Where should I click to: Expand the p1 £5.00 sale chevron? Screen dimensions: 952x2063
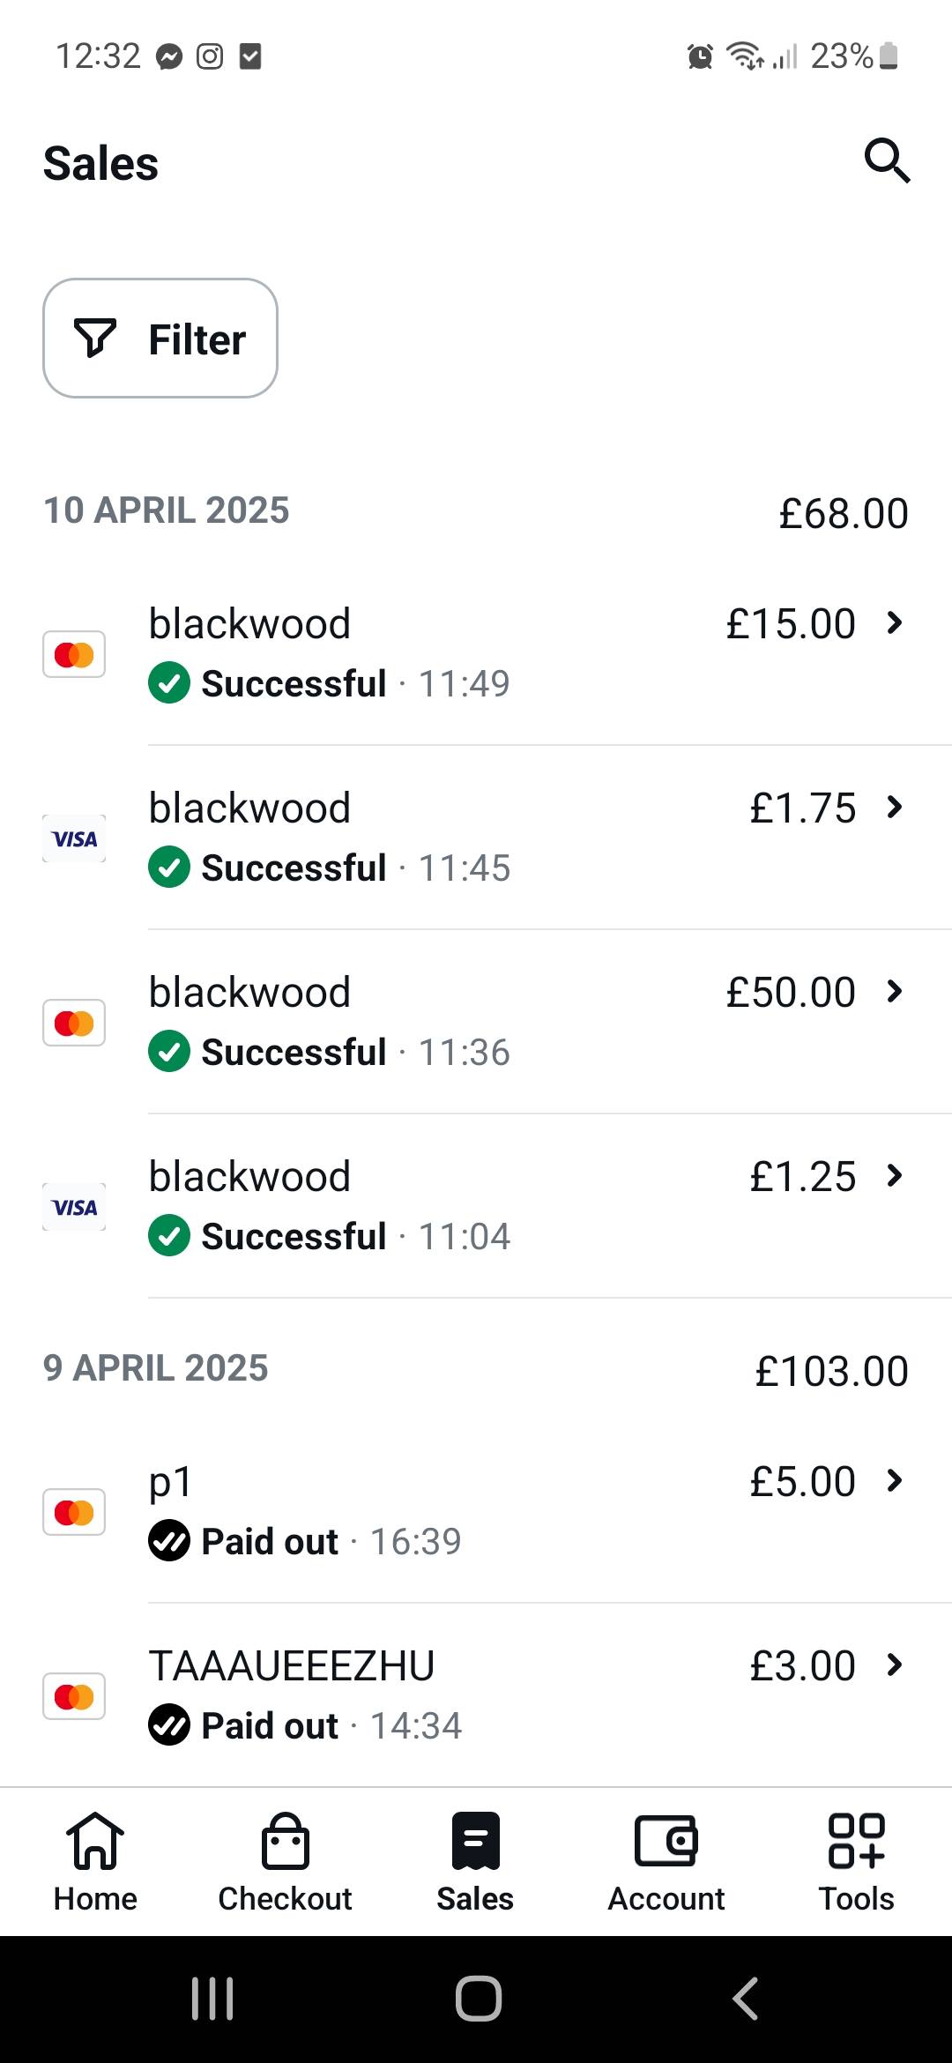[895, 1481]
